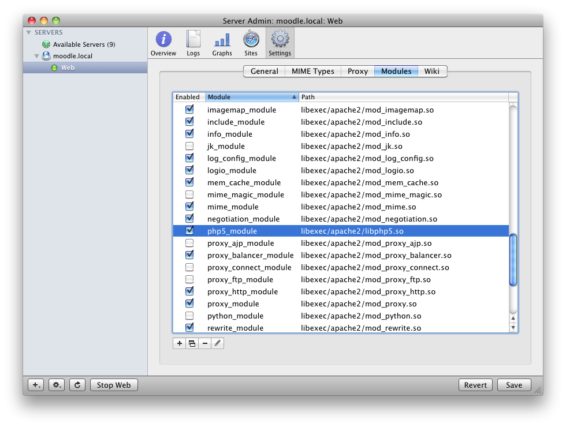Click the Enabled column header

point(189,97)
